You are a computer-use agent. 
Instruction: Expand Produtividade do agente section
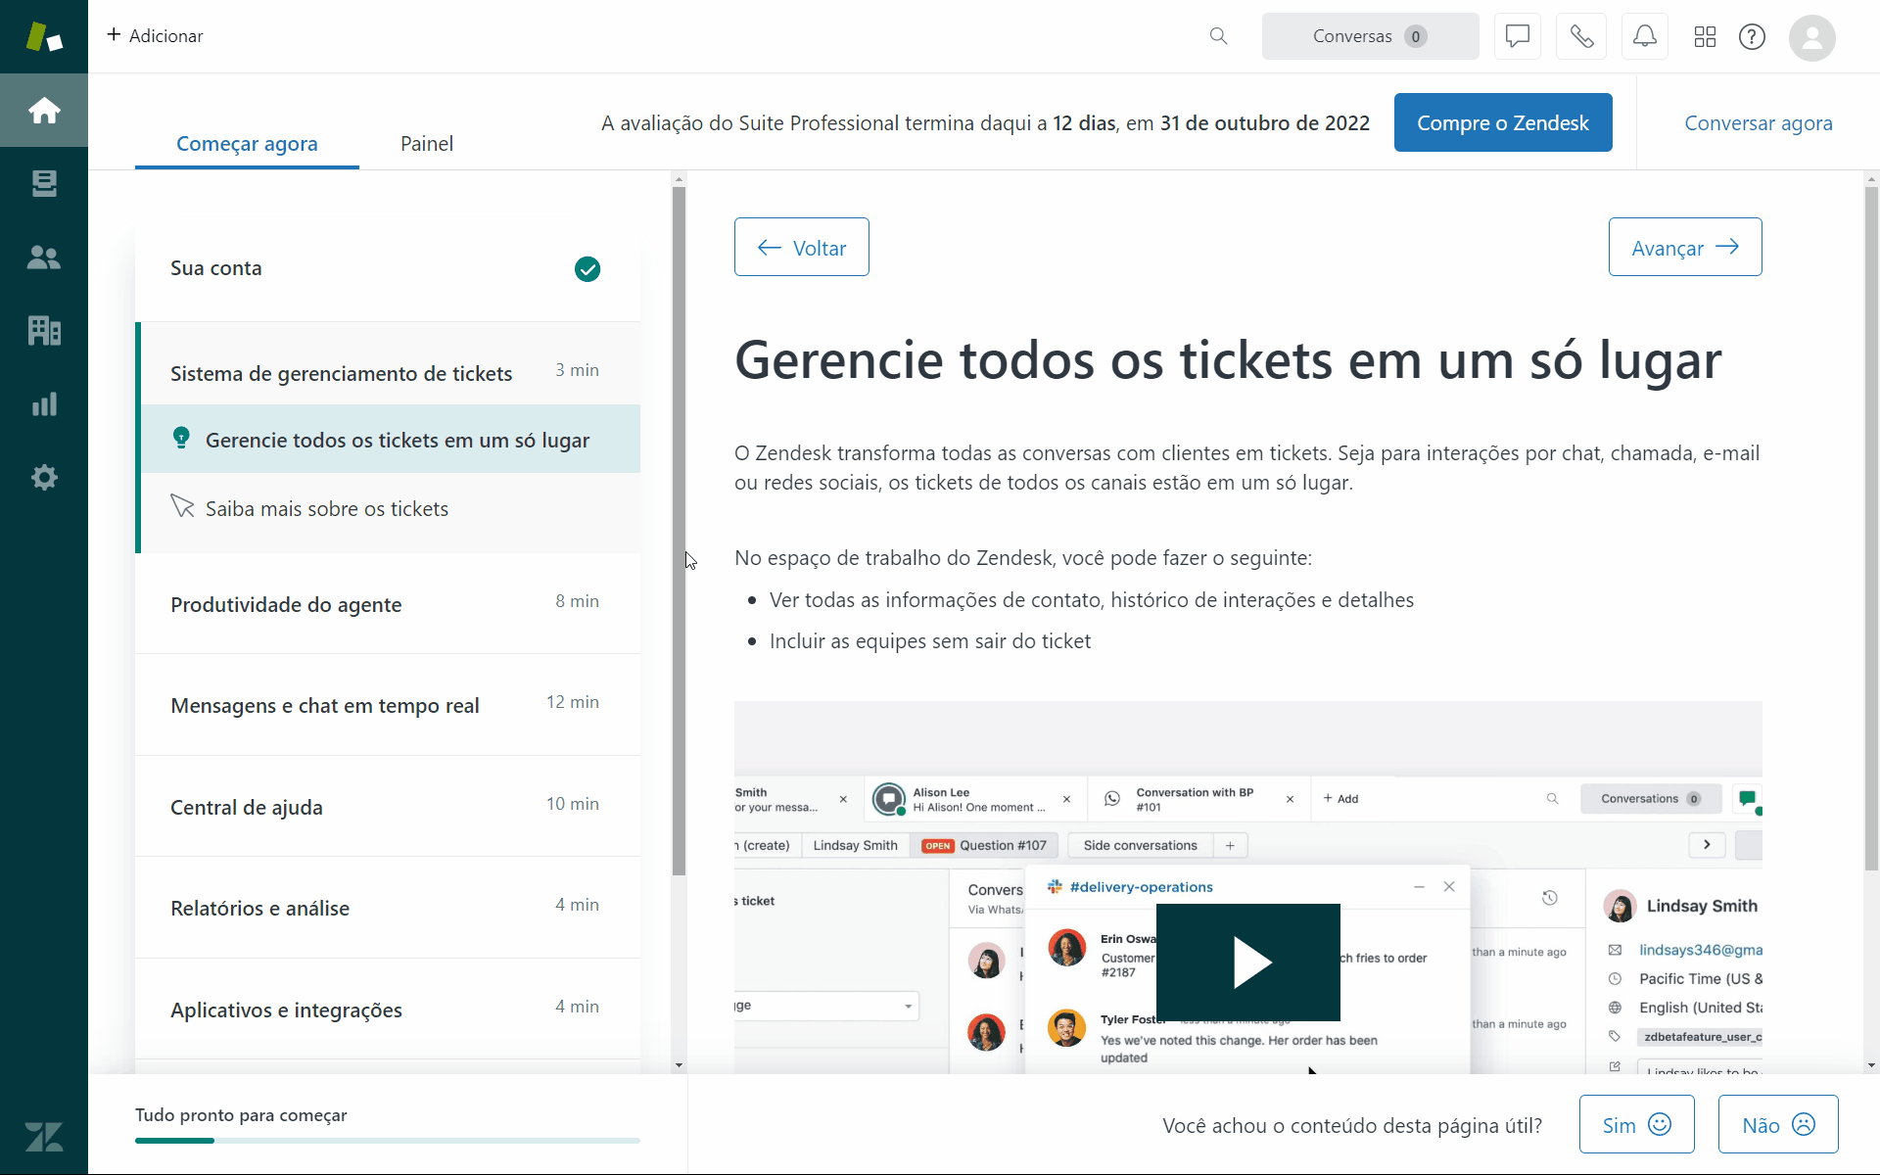tap(388, 603)
